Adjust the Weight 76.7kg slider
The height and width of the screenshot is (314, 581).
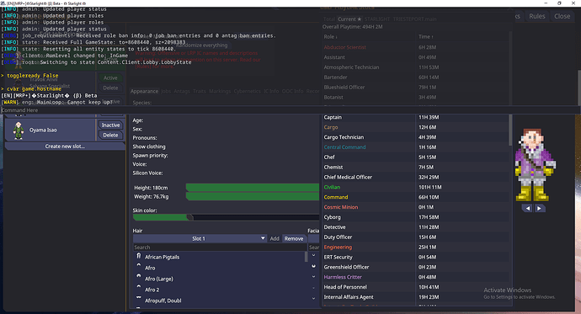253,197
